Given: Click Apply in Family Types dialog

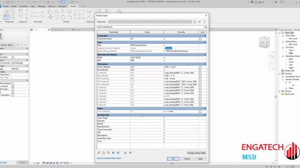Looking at the screenshot, I should [200, 159].
